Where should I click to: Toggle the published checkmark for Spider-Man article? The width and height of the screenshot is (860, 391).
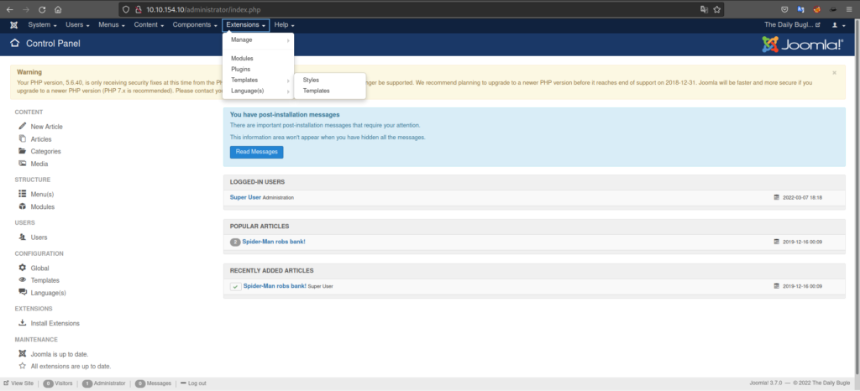click(x=236, y=287)
